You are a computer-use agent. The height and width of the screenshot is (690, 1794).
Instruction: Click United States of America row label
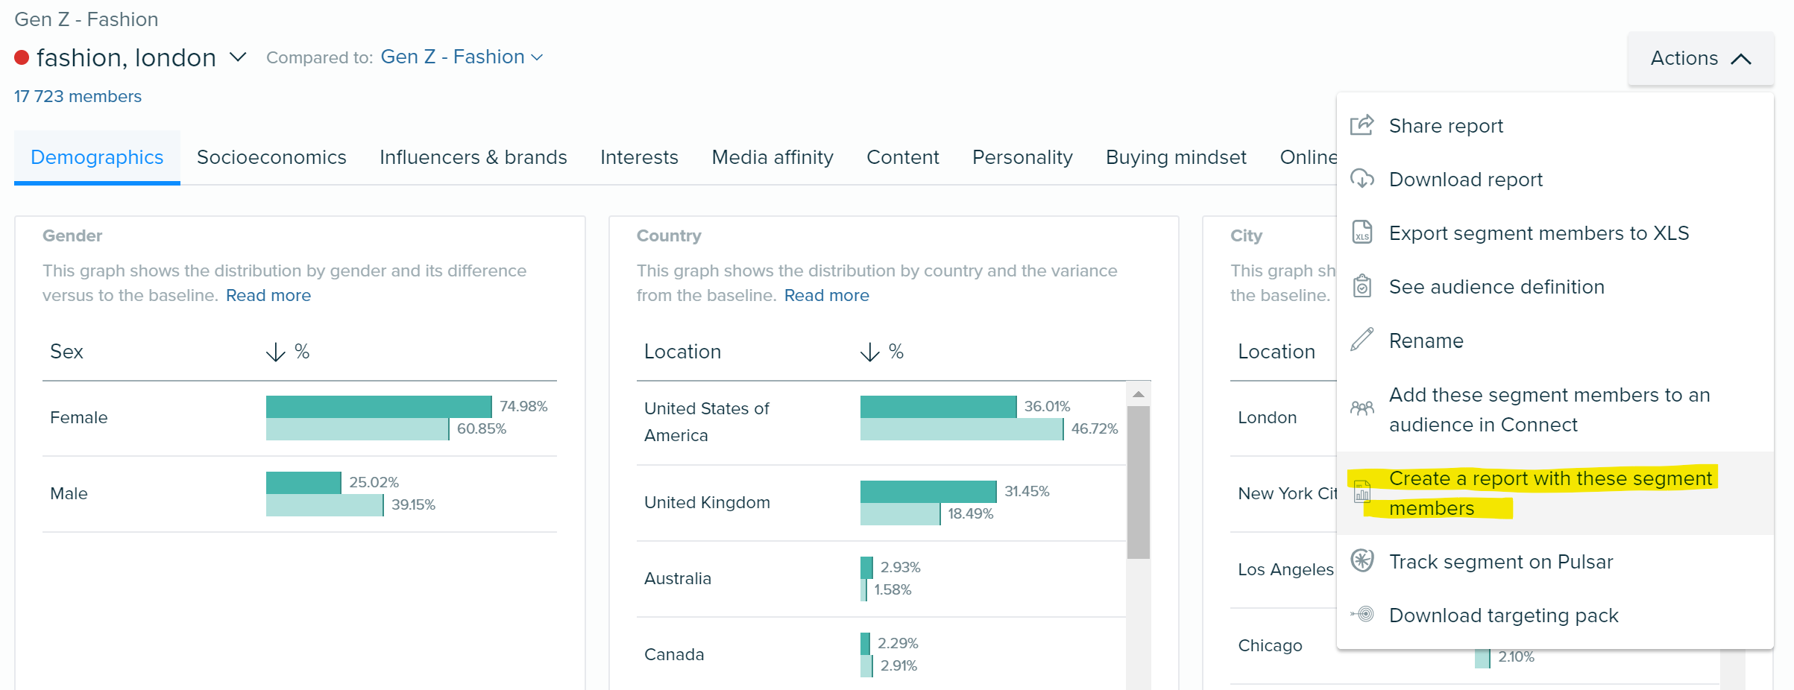click(x=706, y=422)
